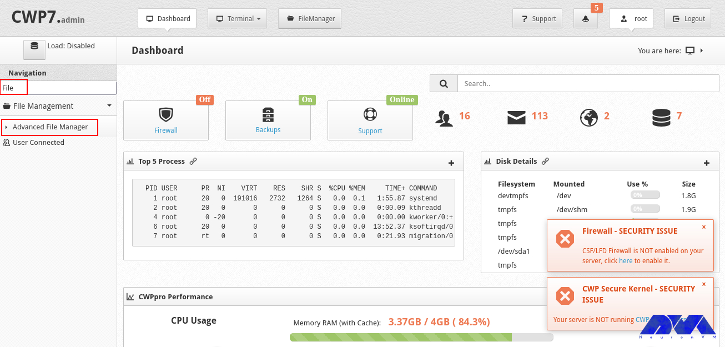Open the Backups module icon
Viewport: 725px width, 347px height.
click(x=268, y=115)
